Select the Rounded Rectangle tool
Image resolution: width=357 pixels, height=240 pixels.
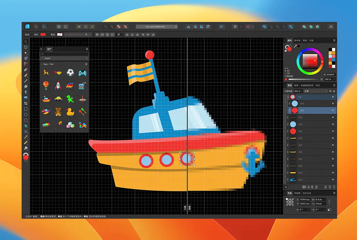click(26, 120)
